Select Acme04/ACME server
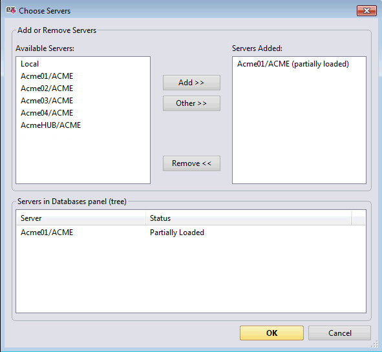382x352 pixels. 47,113
